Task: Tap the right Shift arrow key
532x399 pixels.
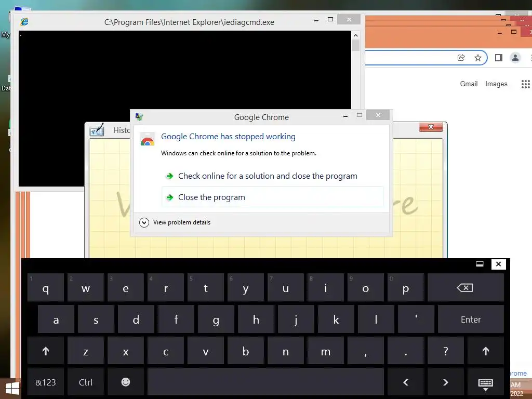Action: 486,351
